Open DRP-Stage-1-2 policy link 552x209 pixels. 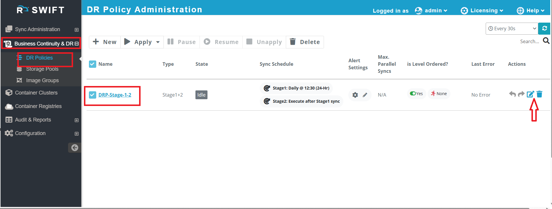[x=115, y=95]
